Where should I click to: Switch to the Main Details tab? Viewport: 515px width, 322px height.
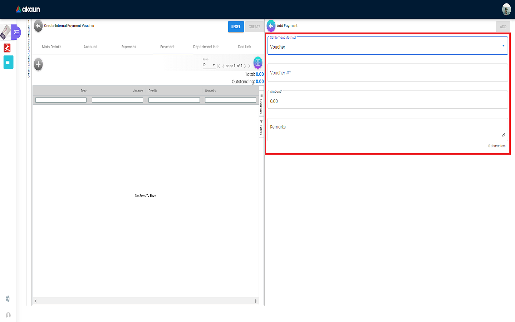(x=51, y=47)
